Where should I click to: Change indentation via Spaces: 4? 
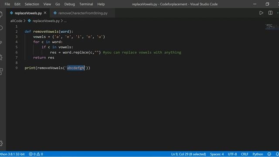click(x=217, y=154)
